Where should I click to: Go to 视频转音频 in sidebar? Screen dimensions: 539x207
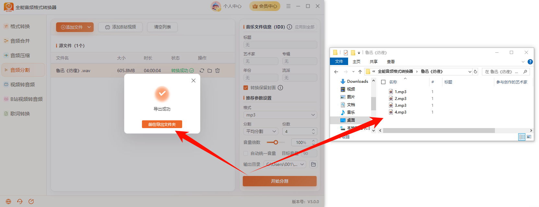(x=23, y=84)
